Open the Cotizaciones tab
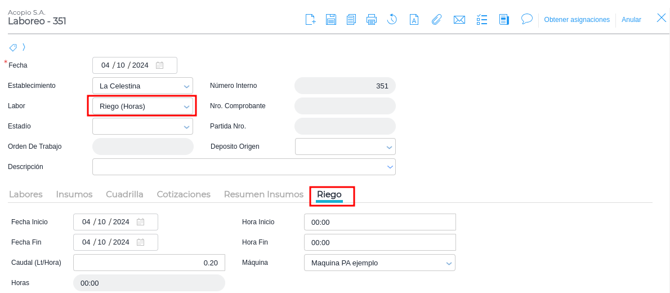 point(184,194)
